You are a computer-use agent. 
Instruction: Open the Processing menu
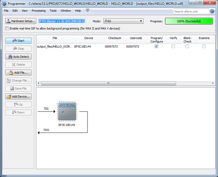(39, 11)
